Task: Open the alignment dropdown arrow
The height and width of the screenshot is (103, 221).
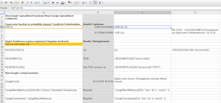Action: pos(86,3)
